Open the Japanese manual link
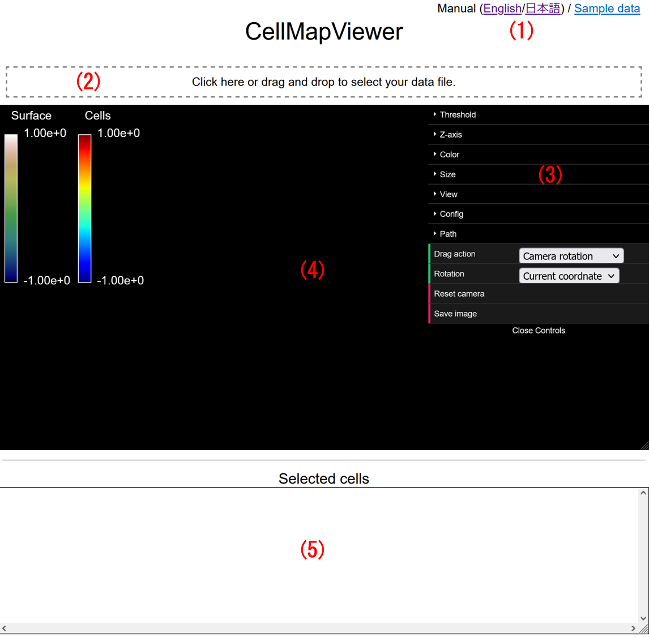The image size is (649, 637). click(x=542, y=8)
